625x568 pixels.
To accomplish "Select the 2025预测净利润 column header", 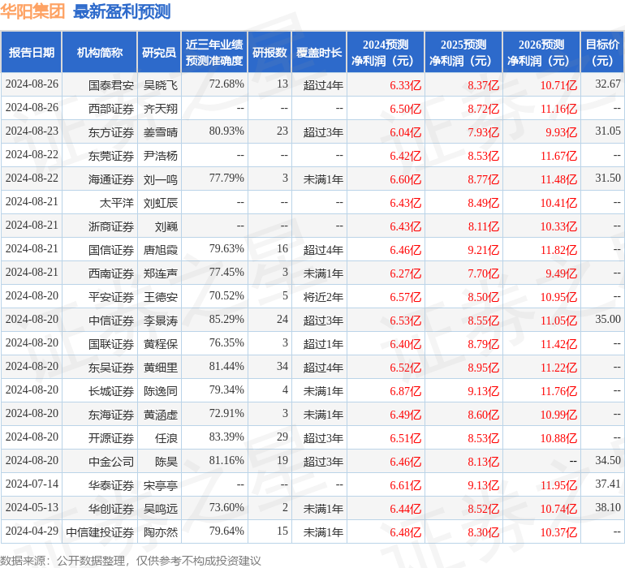I will 463,52.
